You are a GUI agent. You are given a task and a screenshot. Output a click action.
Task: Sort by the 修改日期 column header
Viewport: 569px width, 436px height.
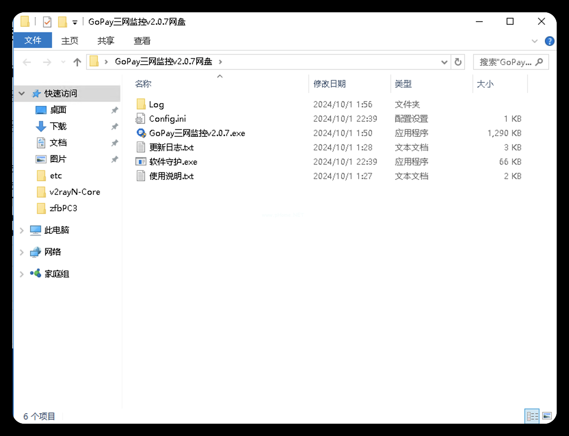click(x=330, y=84)
